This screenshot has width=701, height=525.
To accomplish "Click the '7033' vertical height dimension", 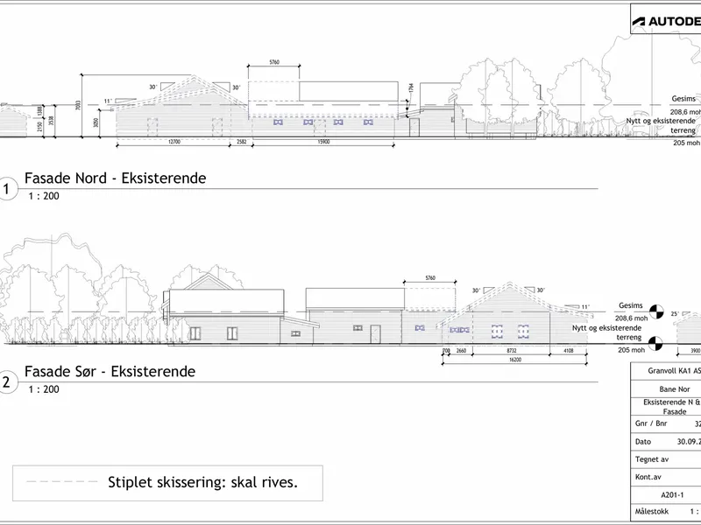I will (x=78, y=105).
